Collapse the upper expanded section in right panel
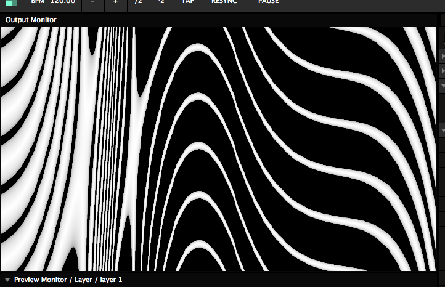445x287 pixels. coord(443,87)
